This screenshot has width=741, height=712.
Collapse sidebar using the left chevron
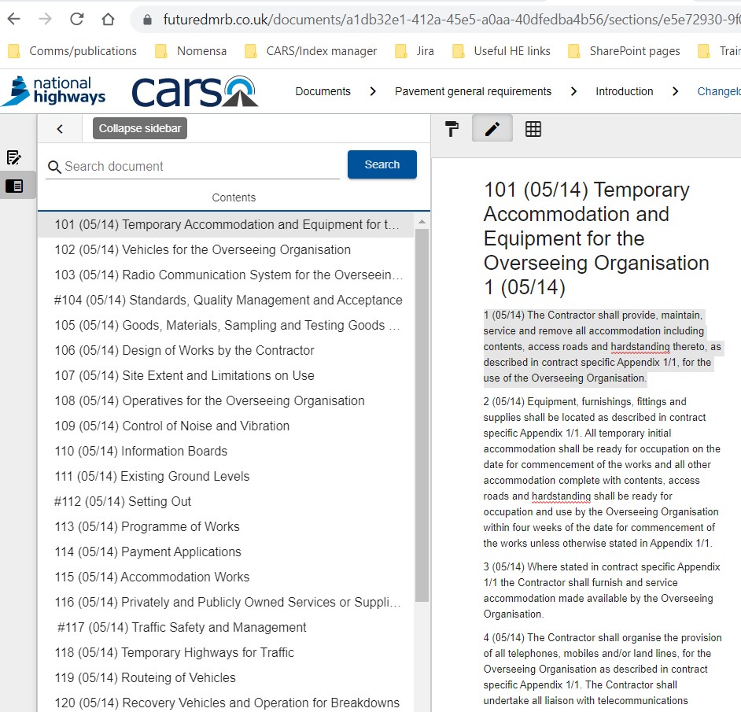coord(60,129)
